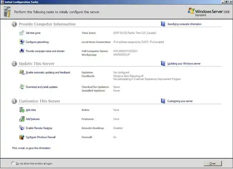Click the Never value for Installed Updates
Viewport: 233px width, 169px height.
(x=116, y=91)
